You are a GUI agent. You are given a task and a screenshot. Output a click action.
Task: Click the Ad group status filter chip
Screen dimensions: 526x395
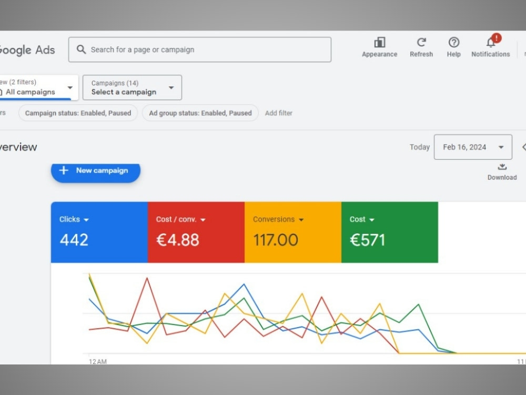point(200,113)
